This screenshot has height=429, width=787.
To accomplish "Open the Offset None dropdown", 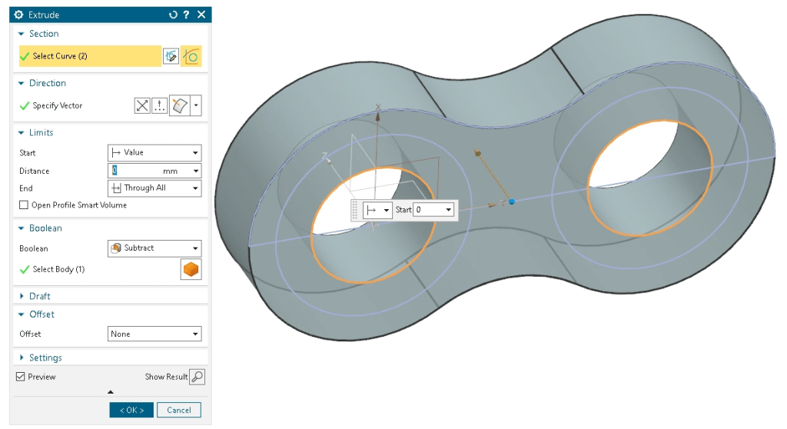I will click(154, 334).
